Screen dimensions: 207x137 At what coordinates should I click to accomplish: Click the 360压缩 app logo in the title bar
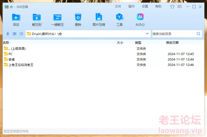pos(7,7)
